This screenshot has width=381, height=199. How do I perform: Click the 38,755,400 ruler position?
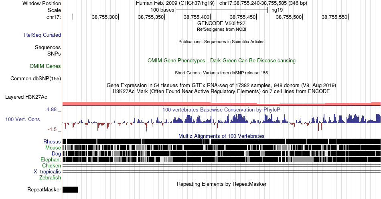click(x=197, y=17)
